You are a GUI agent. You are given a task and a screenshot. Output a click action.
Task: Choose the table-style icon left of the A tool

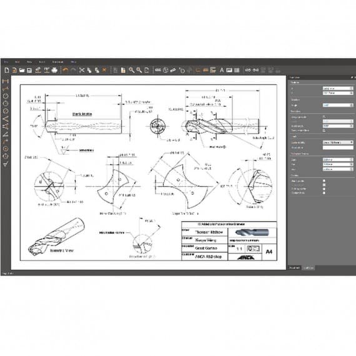[x=213, y=70]
